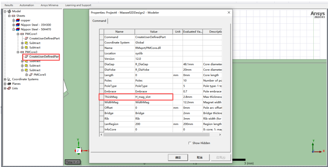Click the 'syslib' location value

154,54
